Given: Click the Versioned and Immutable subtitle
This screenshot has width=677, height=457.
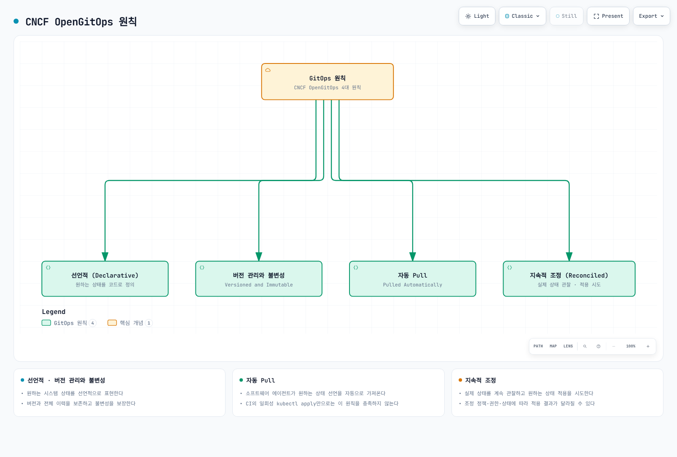Looking at the screenshot, I should [x=259, y=285].
